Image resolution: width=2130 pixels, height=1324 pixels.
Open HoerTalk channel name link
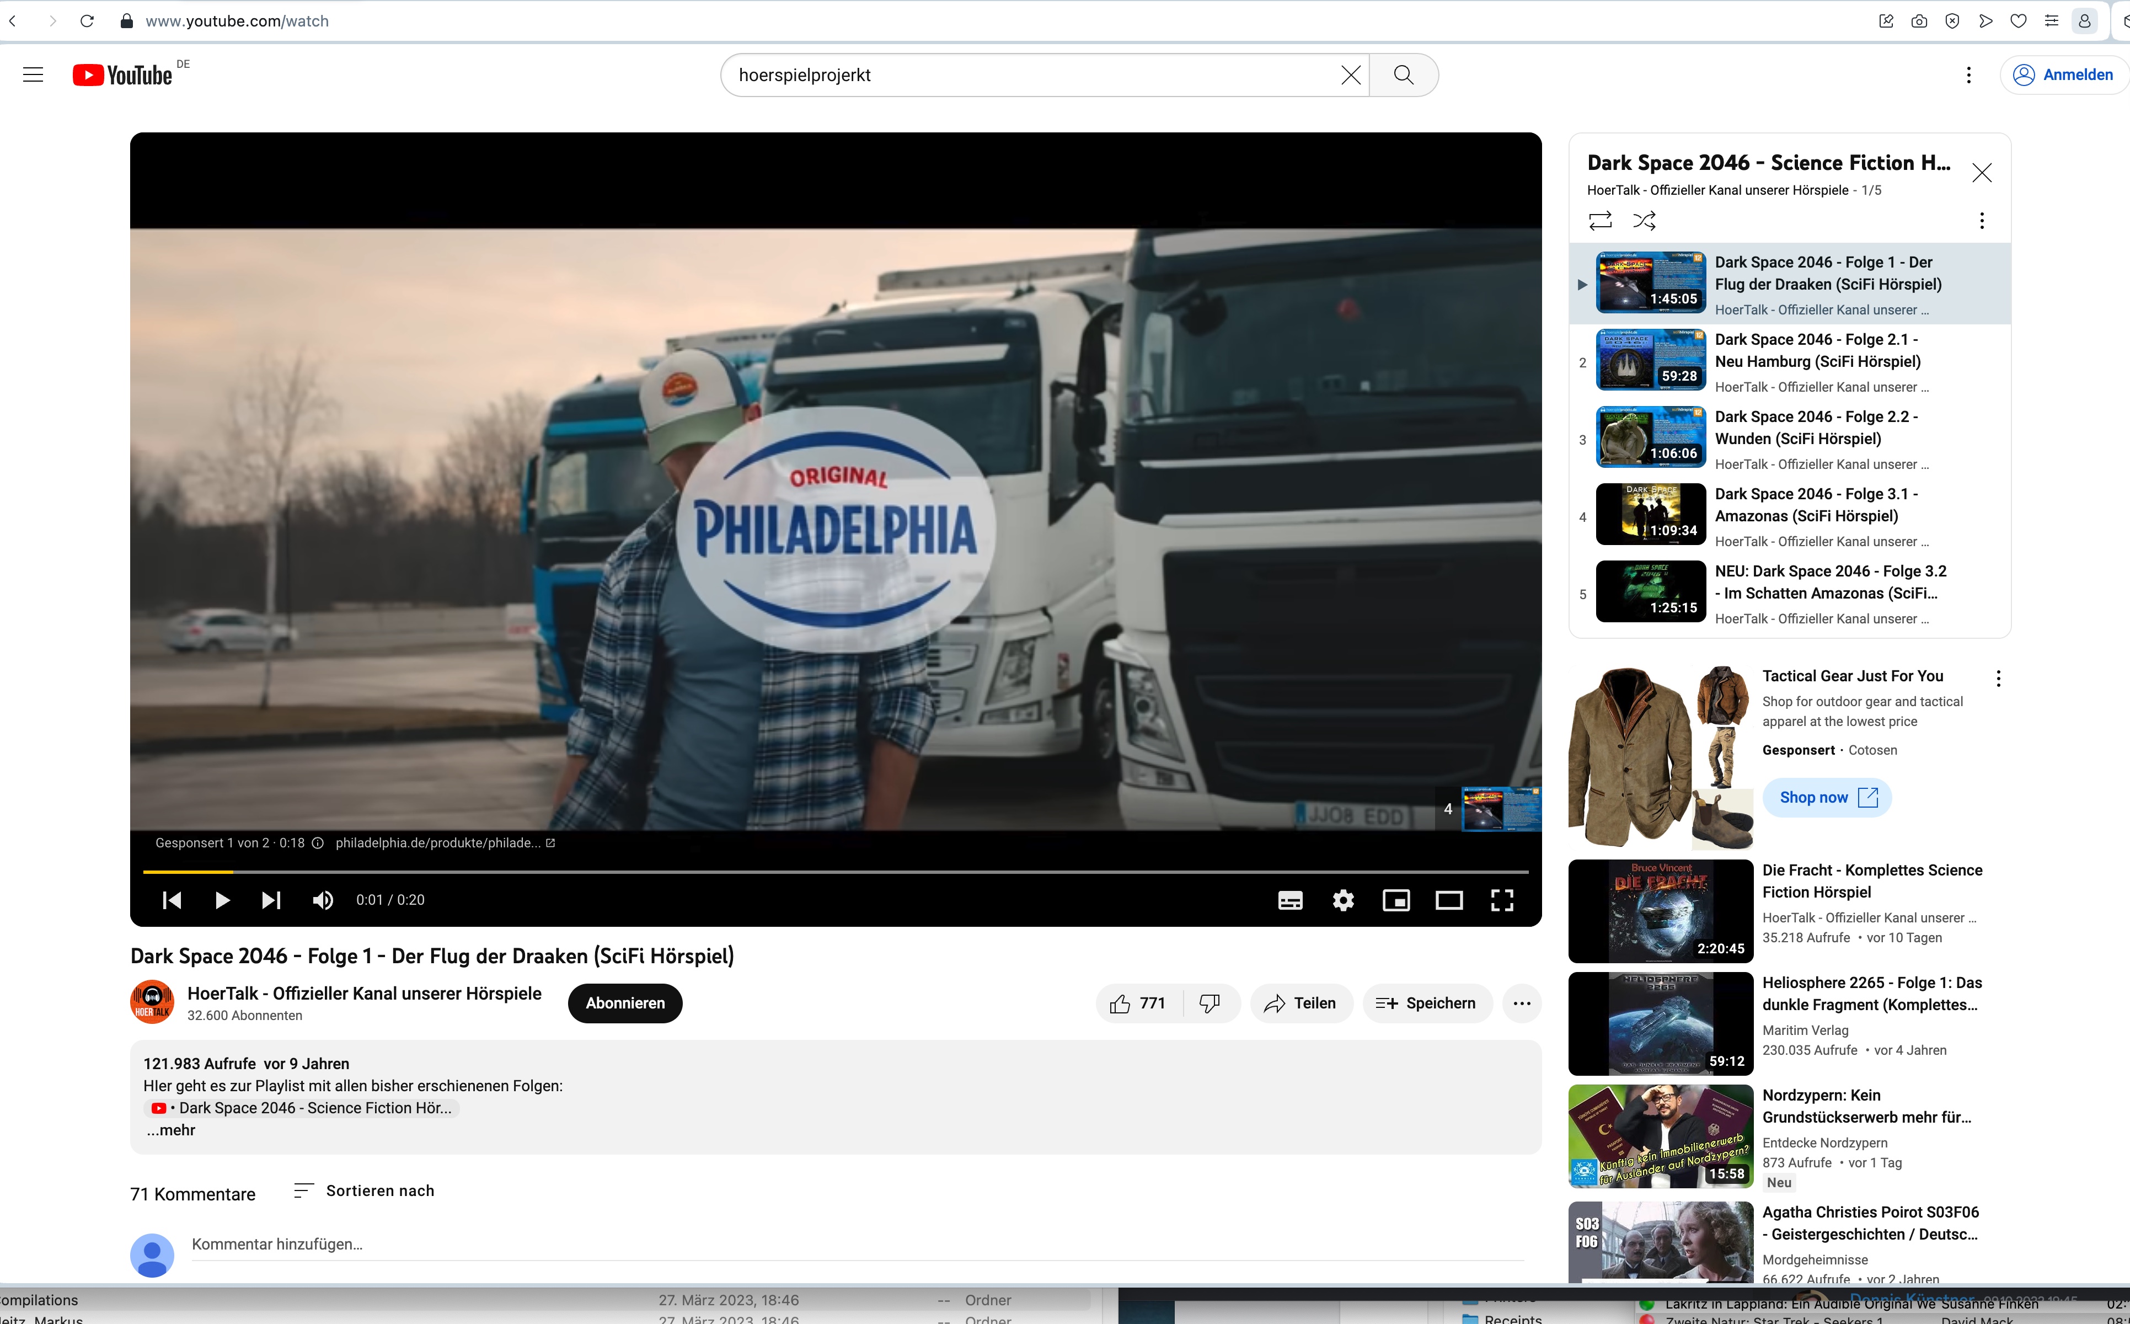pyautogui.click(x=364, y=993)
